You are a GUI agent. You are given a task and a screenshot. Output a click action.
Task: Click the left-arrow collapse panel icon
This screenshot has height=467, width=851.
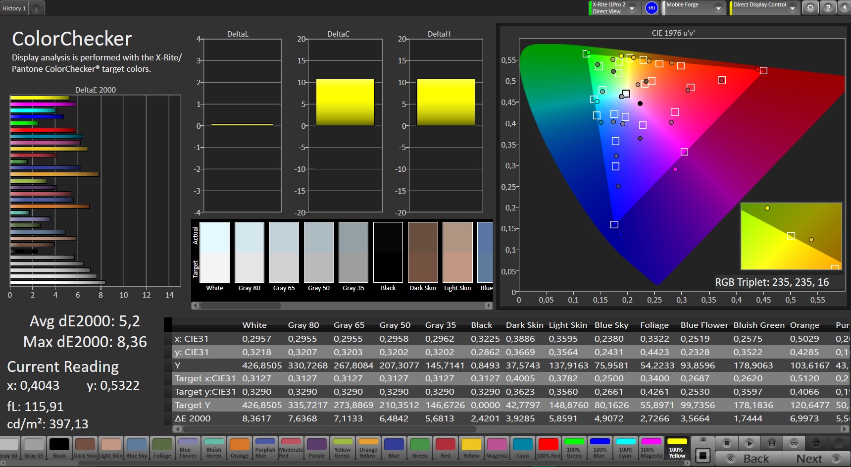click(x=845, y=8)
